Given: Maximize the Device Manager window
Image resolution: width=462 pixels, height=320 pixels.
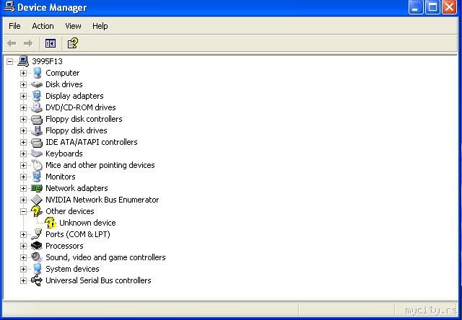Looking at the screenshot, I should coord(432,7).
